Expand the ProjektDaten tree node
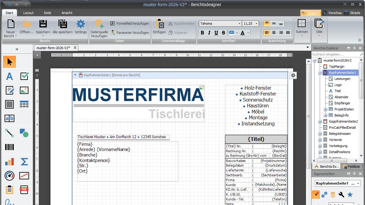365x205 pixels. (x=325, y=109)
